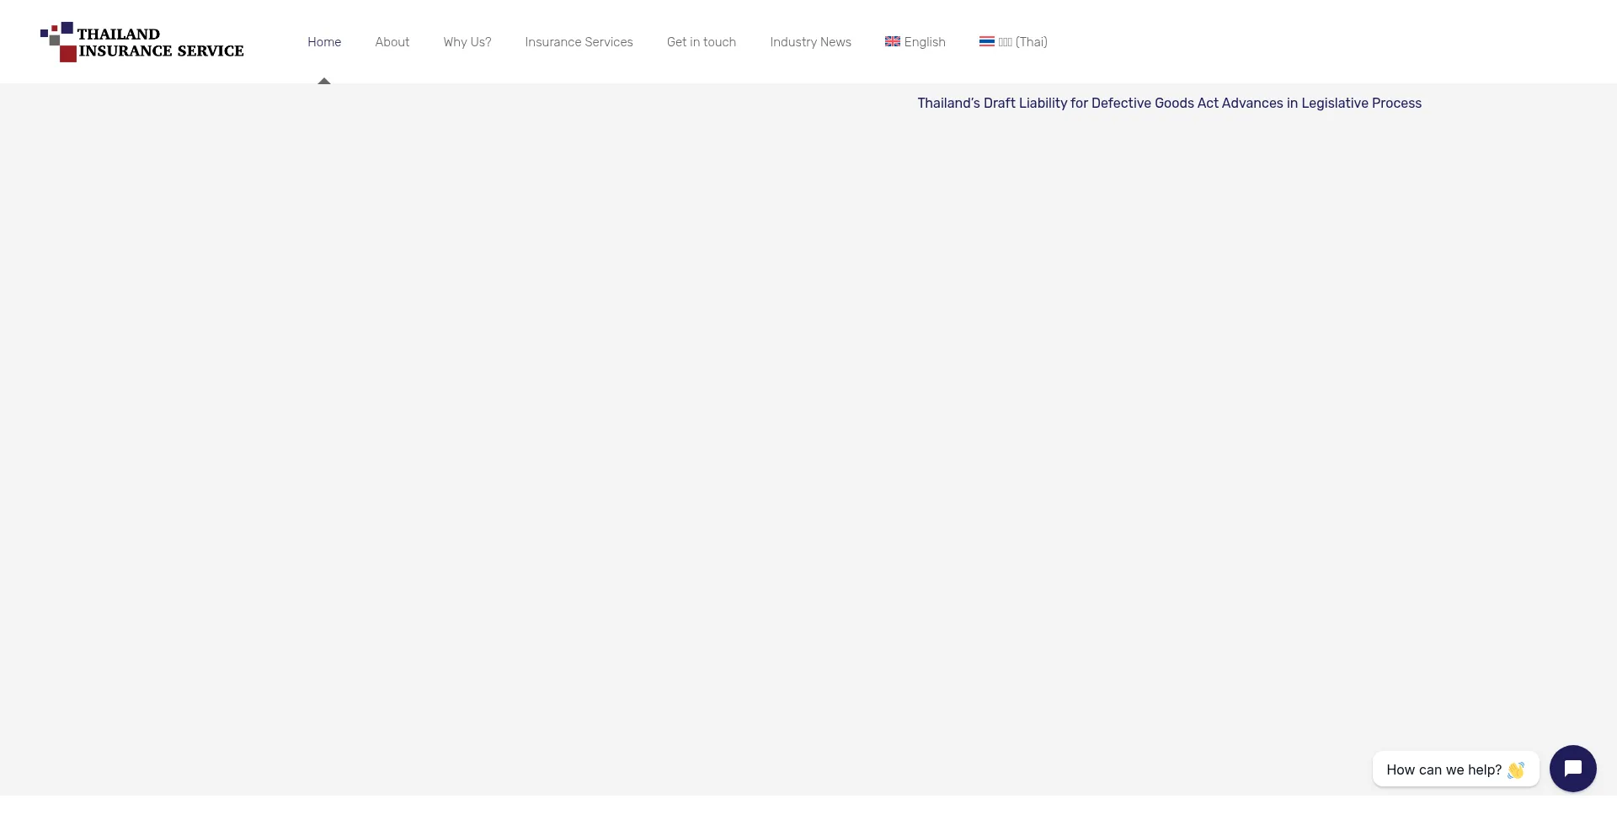Go to the Home menu item
This screenshot has height=836, width=1617.
pos(324,42)
